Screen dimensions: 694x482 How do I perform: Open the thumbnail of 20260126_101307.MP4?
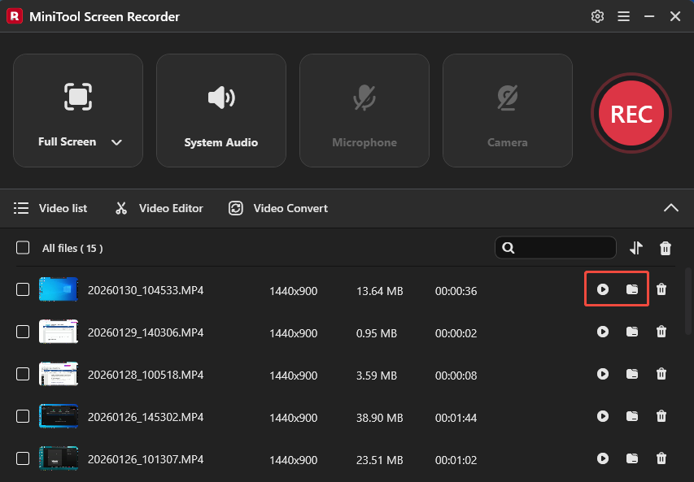pyautogui.click(x=58, y=458)
